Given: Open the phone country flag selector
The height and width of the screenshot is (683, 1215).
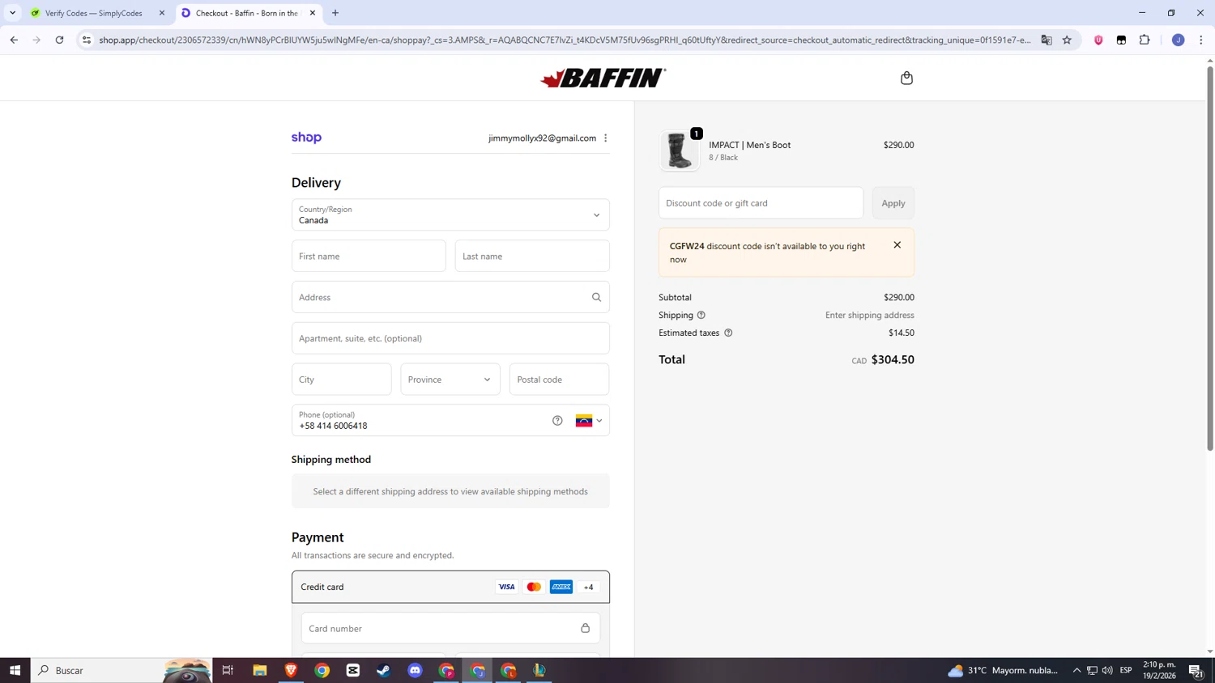Looking at the screenshot, I should [x=589, y=421].
